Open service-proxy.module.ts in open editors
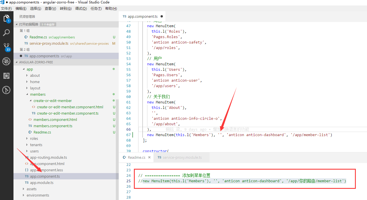This screenshot has width=367, height=200. (x=66, y=43)
